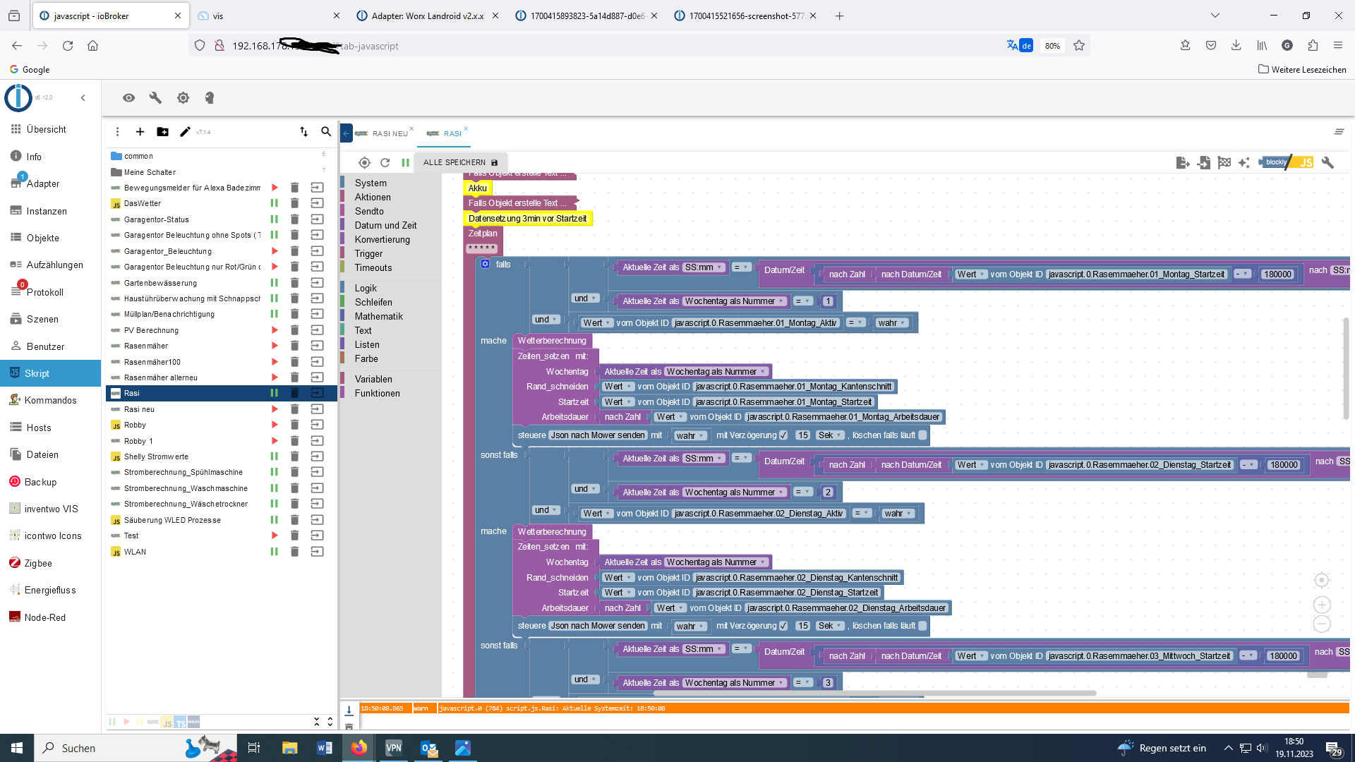Click the checkered flag debug icon
Viewport: 1355px width, 762px height.
point(1224,163)
